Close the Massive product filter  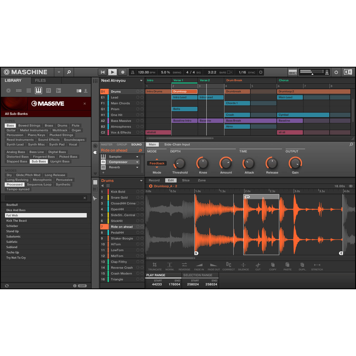click(85, 104)
